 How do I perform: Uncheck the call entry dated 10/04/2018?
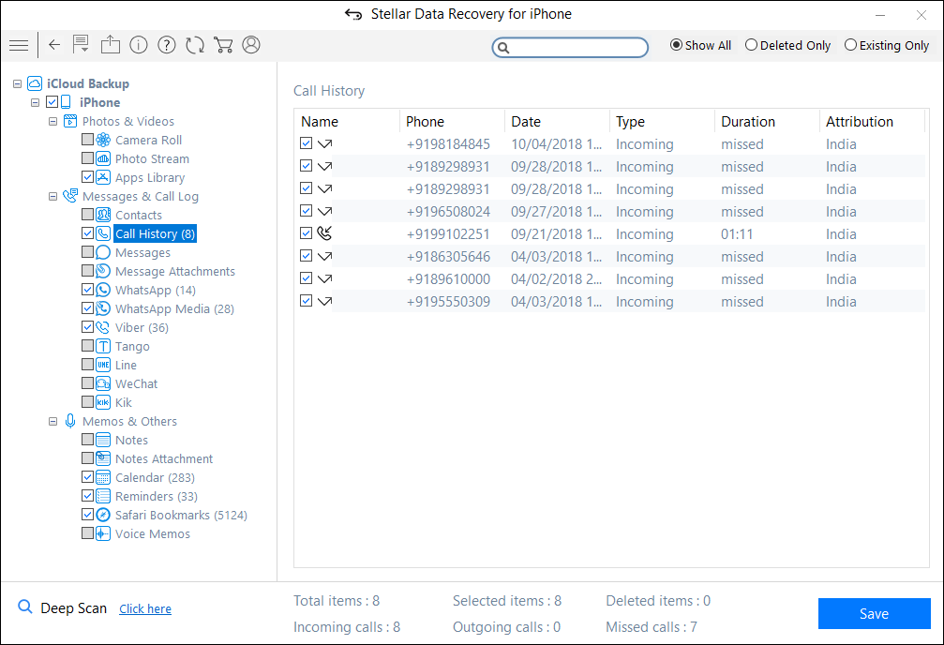(306, 143)
